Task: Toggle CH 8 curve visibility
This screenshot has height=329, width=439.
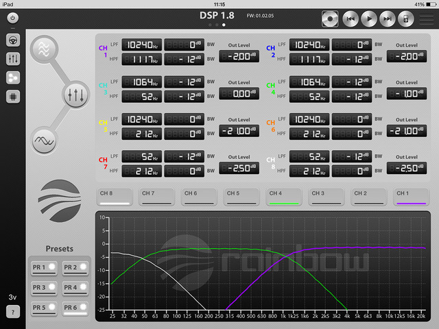Action: (115, 197)
